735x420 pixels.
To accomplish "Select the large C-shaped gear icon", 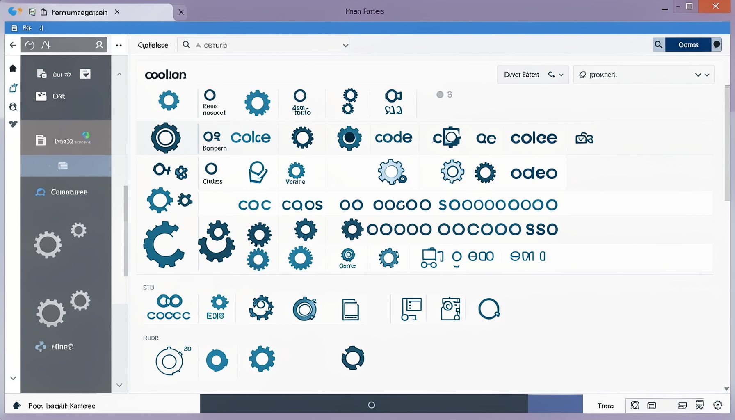I will click(x=163, y=245).
